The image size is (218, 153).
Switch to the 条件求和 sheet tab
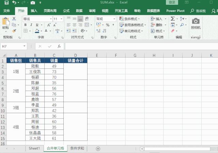point(77,149)
